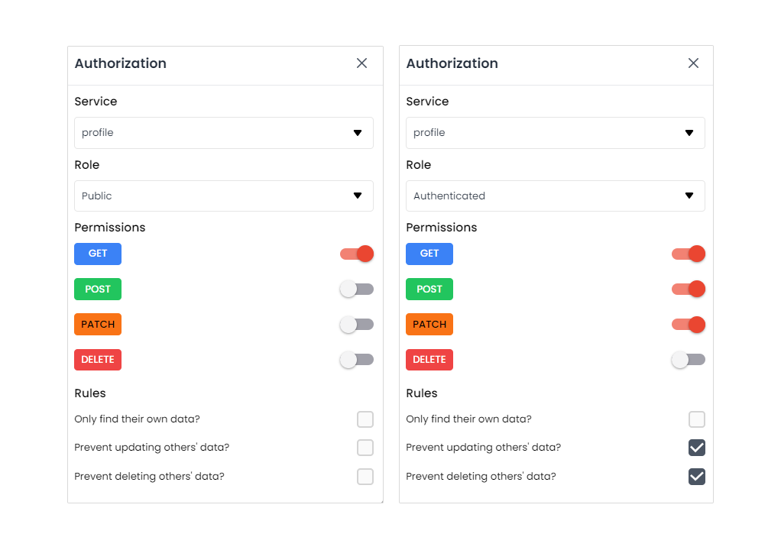
Task: Click the red DELETE badge in Authenticated panel
Action: click(x=429, y=360)
